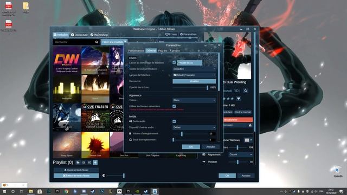347x195 pixels.
Task: Click the plus icon to add to playlist
Action: [x=95, y=162]
